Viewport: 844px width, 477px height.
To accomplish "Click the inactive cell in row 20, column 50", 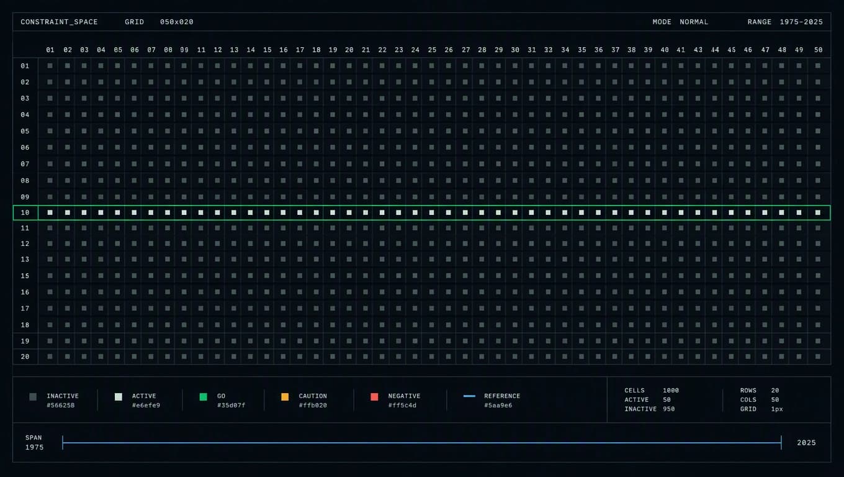I will click(818, 357).
